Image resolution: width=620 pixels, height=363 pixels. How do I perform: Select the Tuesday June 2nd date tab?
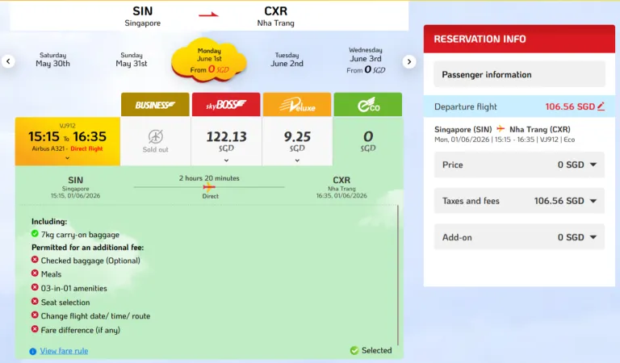[287, 60]
